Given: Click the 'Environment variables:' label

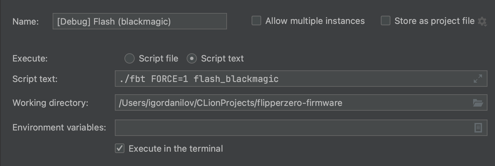Looking at the screenshot, I should point(59,128).
